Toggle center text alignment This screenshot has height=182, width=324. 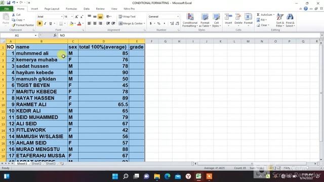[x=95, y=24]
